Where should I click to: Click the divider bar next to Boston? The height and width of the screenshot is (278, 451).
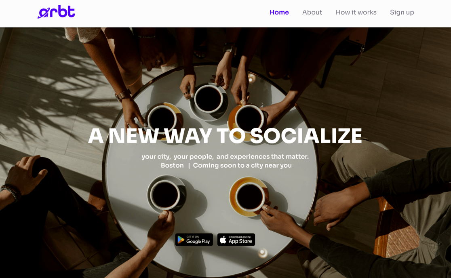click(x=189, y=166)
